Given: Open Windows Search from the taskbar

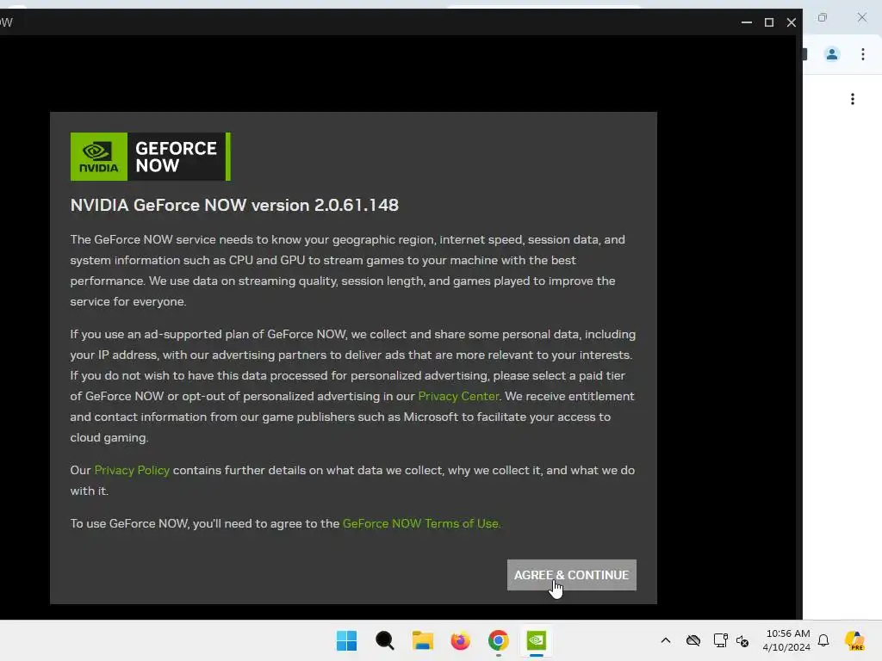Looking at the screenshot, I should point(385,640).
